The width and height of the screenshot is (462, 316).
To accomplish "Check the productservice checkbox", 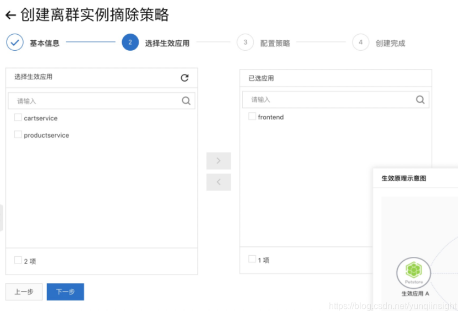I will pyautogui.click(x=18, y=135).
